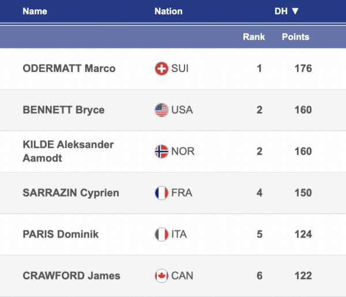Click the USA flag icon
346x297 pixels.
click(161, 110)
